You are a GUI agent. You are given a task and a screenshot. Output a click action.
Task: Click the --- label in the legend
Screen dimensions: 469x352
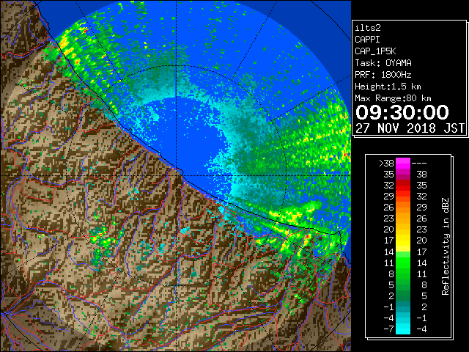pyautogui.click(x=419, y=164)
